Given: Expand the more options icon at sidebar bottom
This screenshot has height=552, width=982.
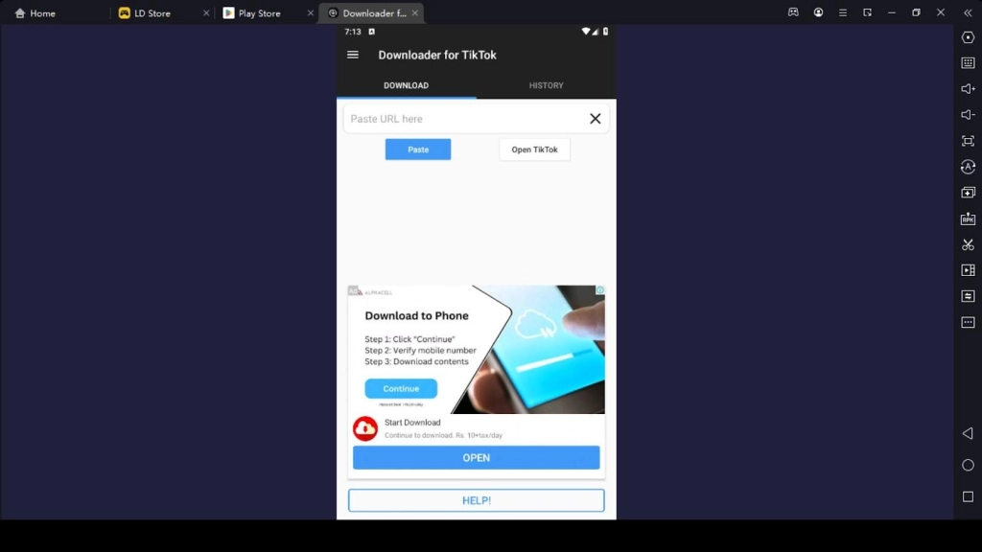Looking at the screenshot, I should tap(968, 322).
